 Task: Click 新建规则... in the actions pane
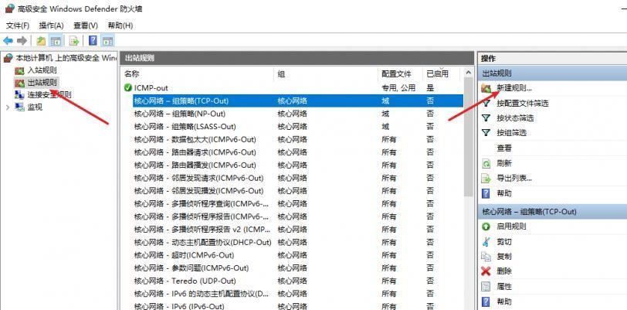point(514,88)
